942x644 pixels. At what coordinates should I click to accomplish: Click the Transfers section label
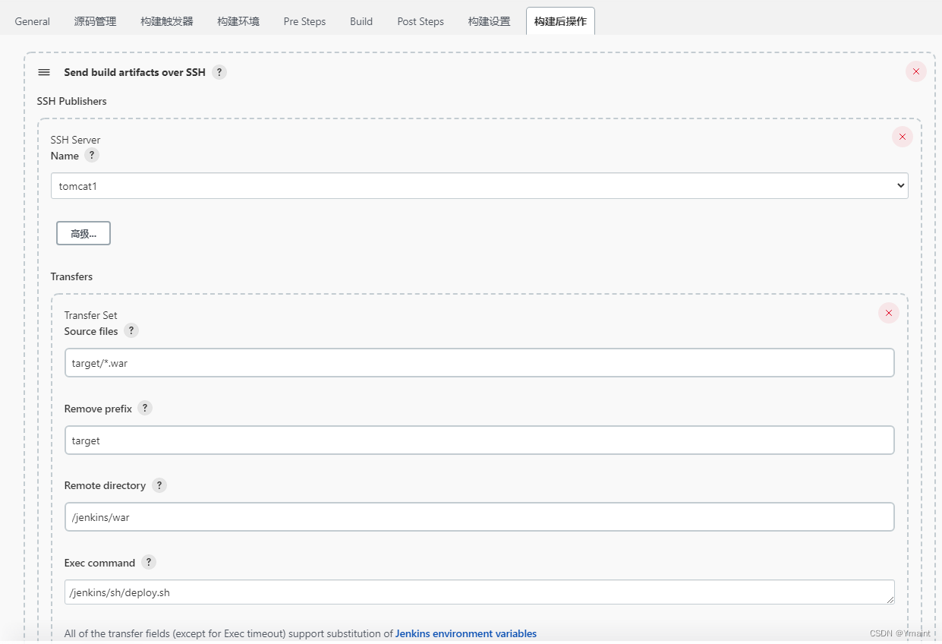tap(72, 276)
